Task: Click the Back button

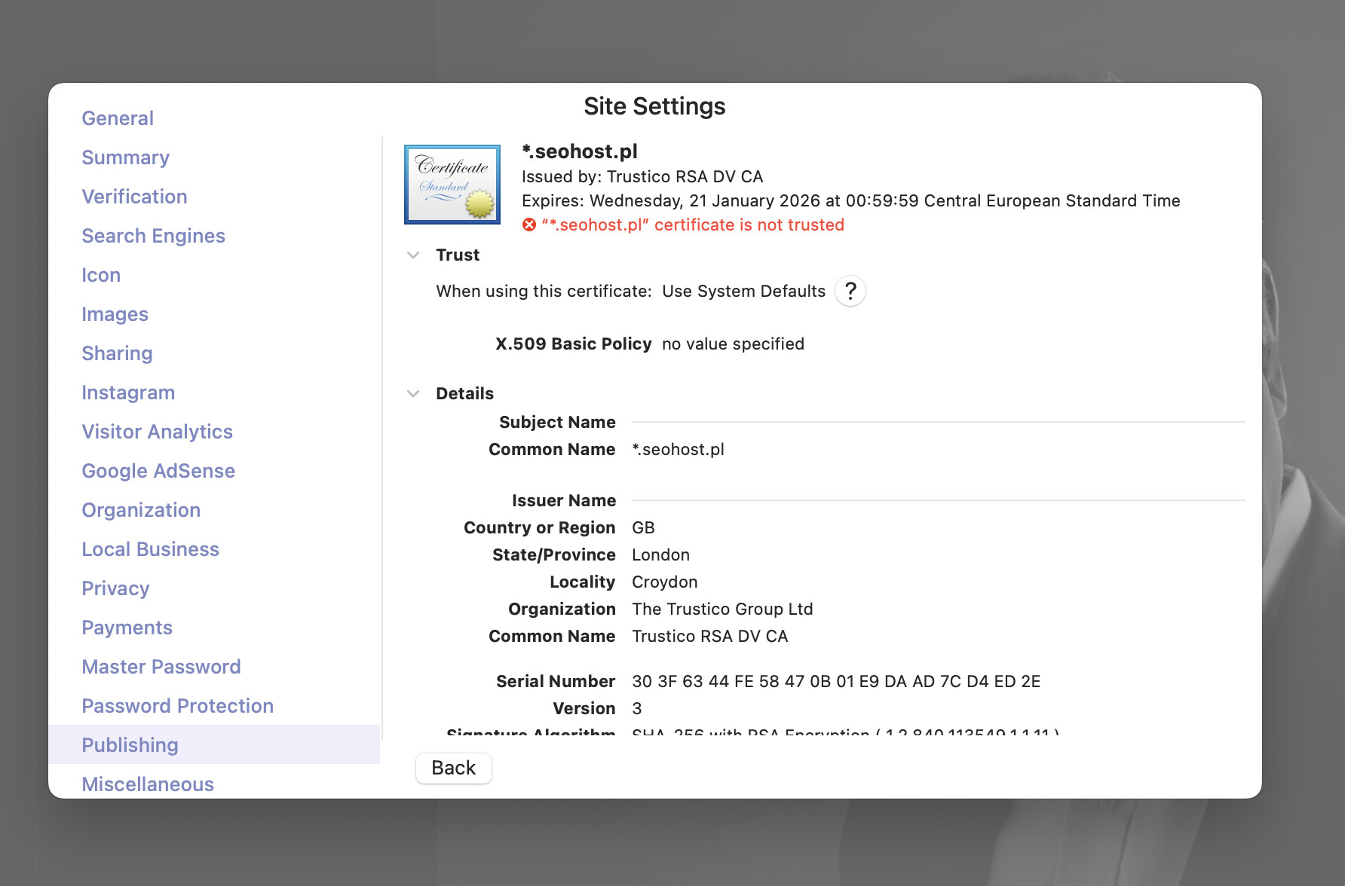Action: [454, 768]
